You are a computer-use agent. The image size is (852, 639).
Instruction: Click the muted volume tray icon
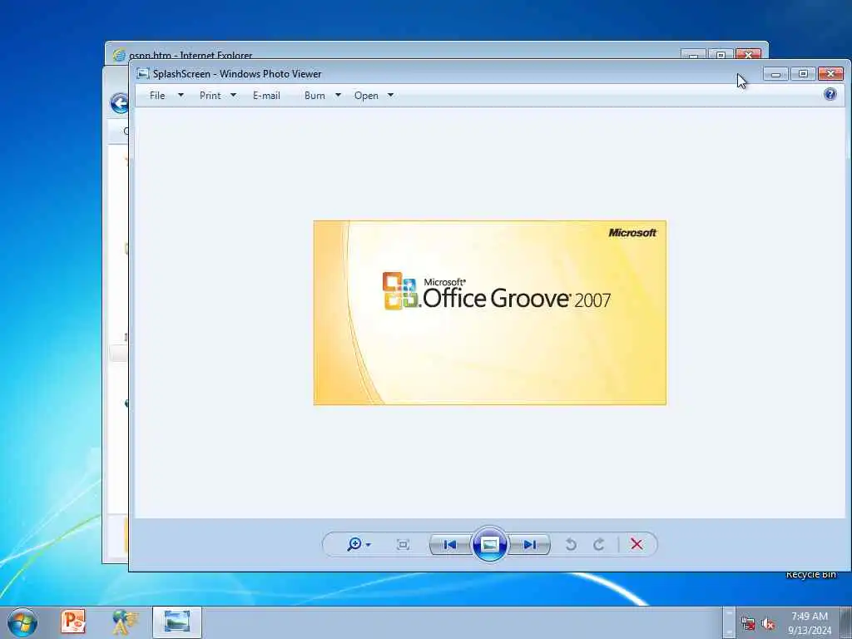pyautogui.click(x=768, y=624)
